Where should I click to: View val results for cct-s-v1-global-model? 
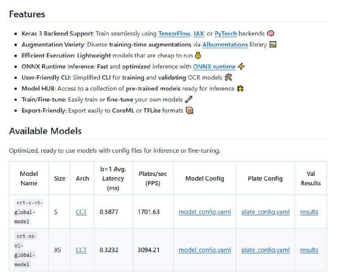309,212
